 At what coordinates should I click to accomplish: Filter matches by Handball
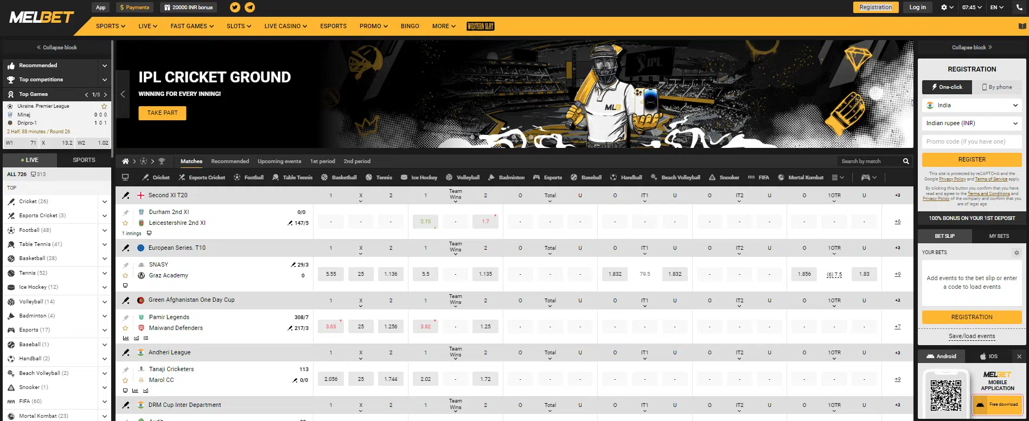tap(626, 177)
